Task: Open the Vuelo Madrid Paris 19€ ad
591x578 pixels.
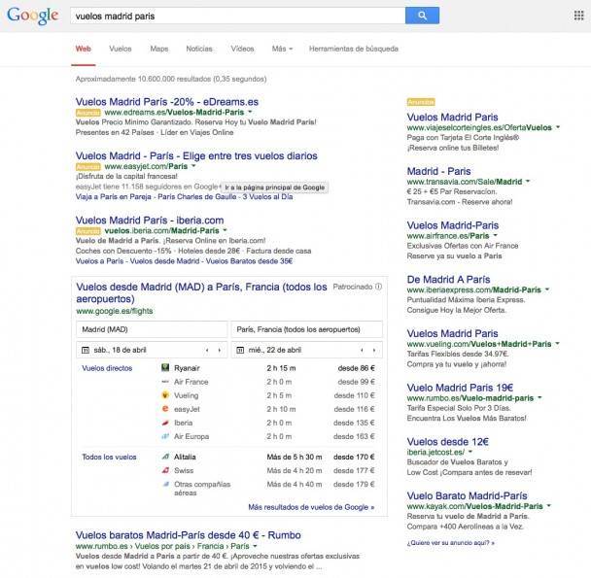Action: point(460,388)
